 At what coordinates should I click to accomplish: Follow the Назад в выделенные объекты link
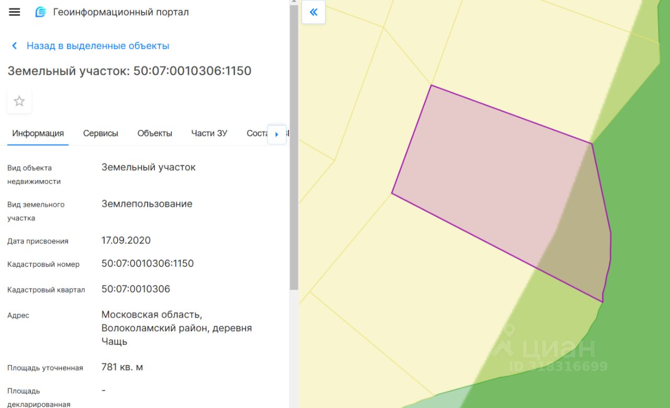(98, 46)
